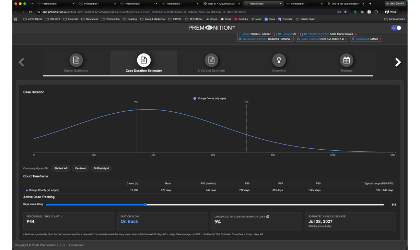Select the Shifted left judge profile
Image resolution: width=420 pixels, height=250 pixels.
pyautogui.click(x=61, y=168)
